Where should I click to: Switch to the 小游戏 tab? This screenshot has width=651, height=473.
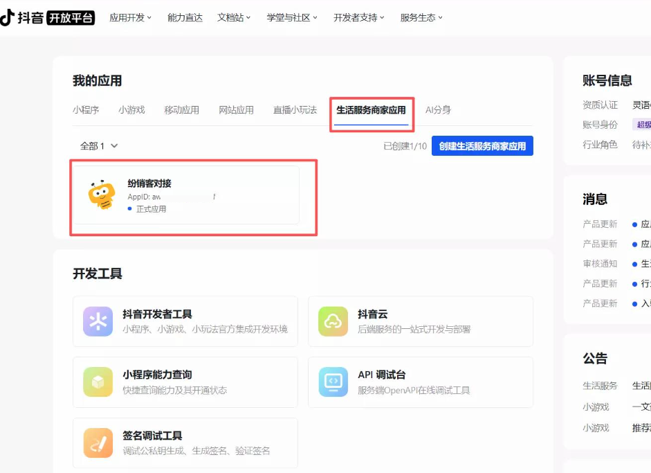[x=131, y=110]
